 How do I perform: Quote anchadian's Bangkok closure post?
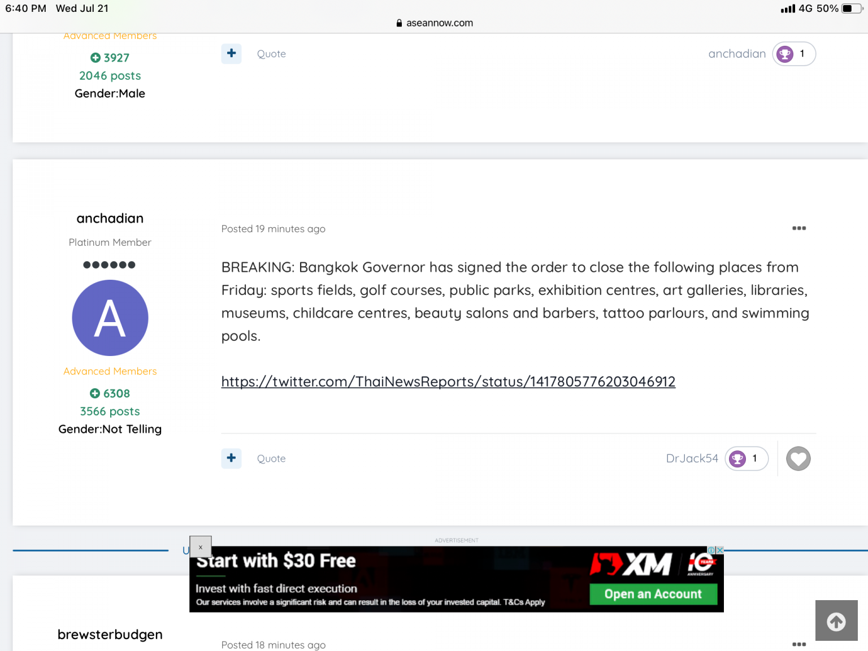point(271,458)
